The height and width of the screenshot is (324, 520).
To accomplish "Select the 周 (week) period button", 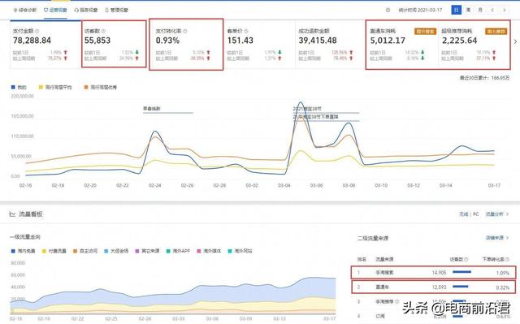I will point(468,10).
